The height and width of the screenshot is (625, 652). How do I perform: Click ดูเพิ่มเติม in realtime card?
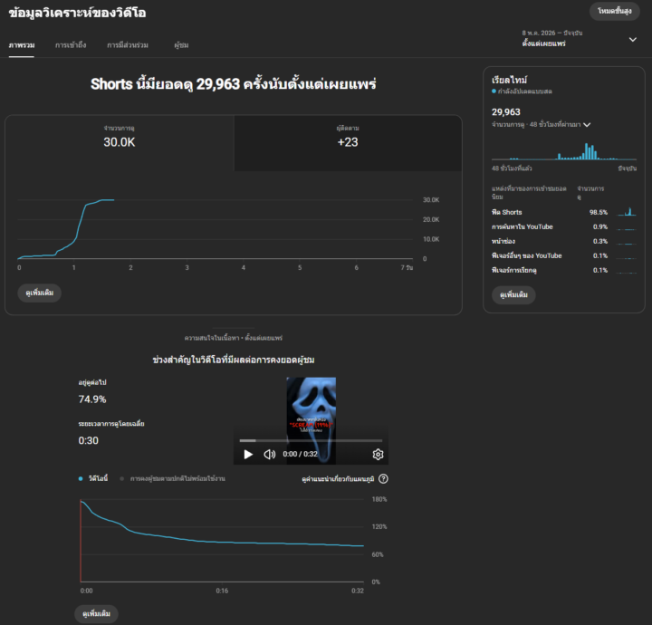click(x=513, y=294)
